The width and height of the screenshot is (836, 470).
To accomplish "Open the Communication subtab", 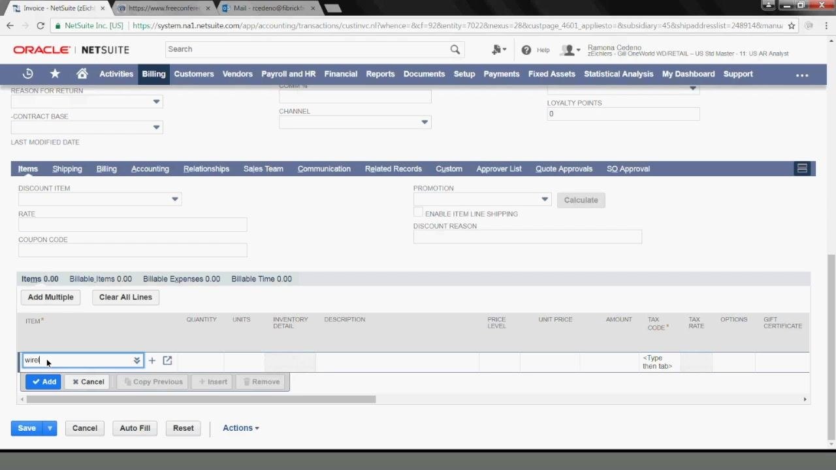I will (x=324, y=168).
